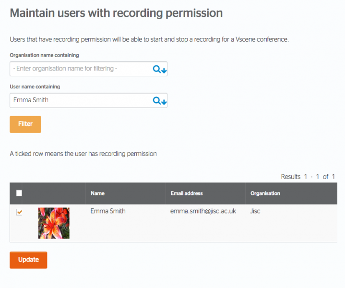Tick the select-all checkbox in table header
Image resolution: width=345 pixels, height=288 pixels.
19,193
